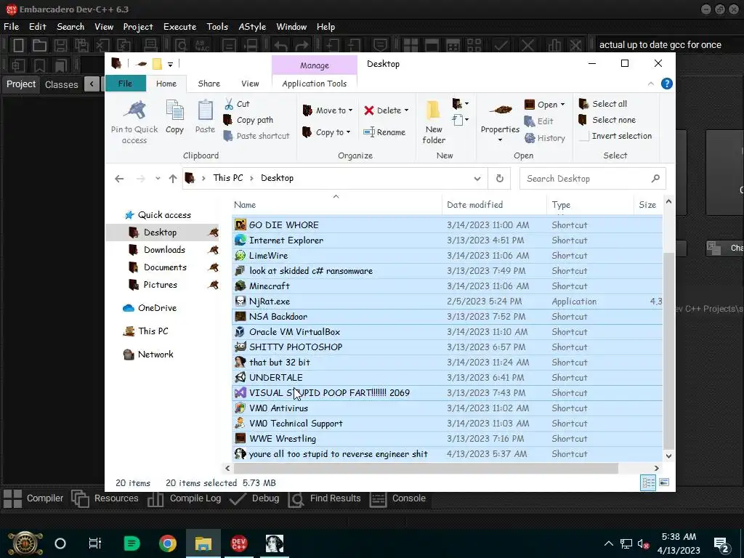Click the History icon
744x558 pixels.
tap(530, 138)
